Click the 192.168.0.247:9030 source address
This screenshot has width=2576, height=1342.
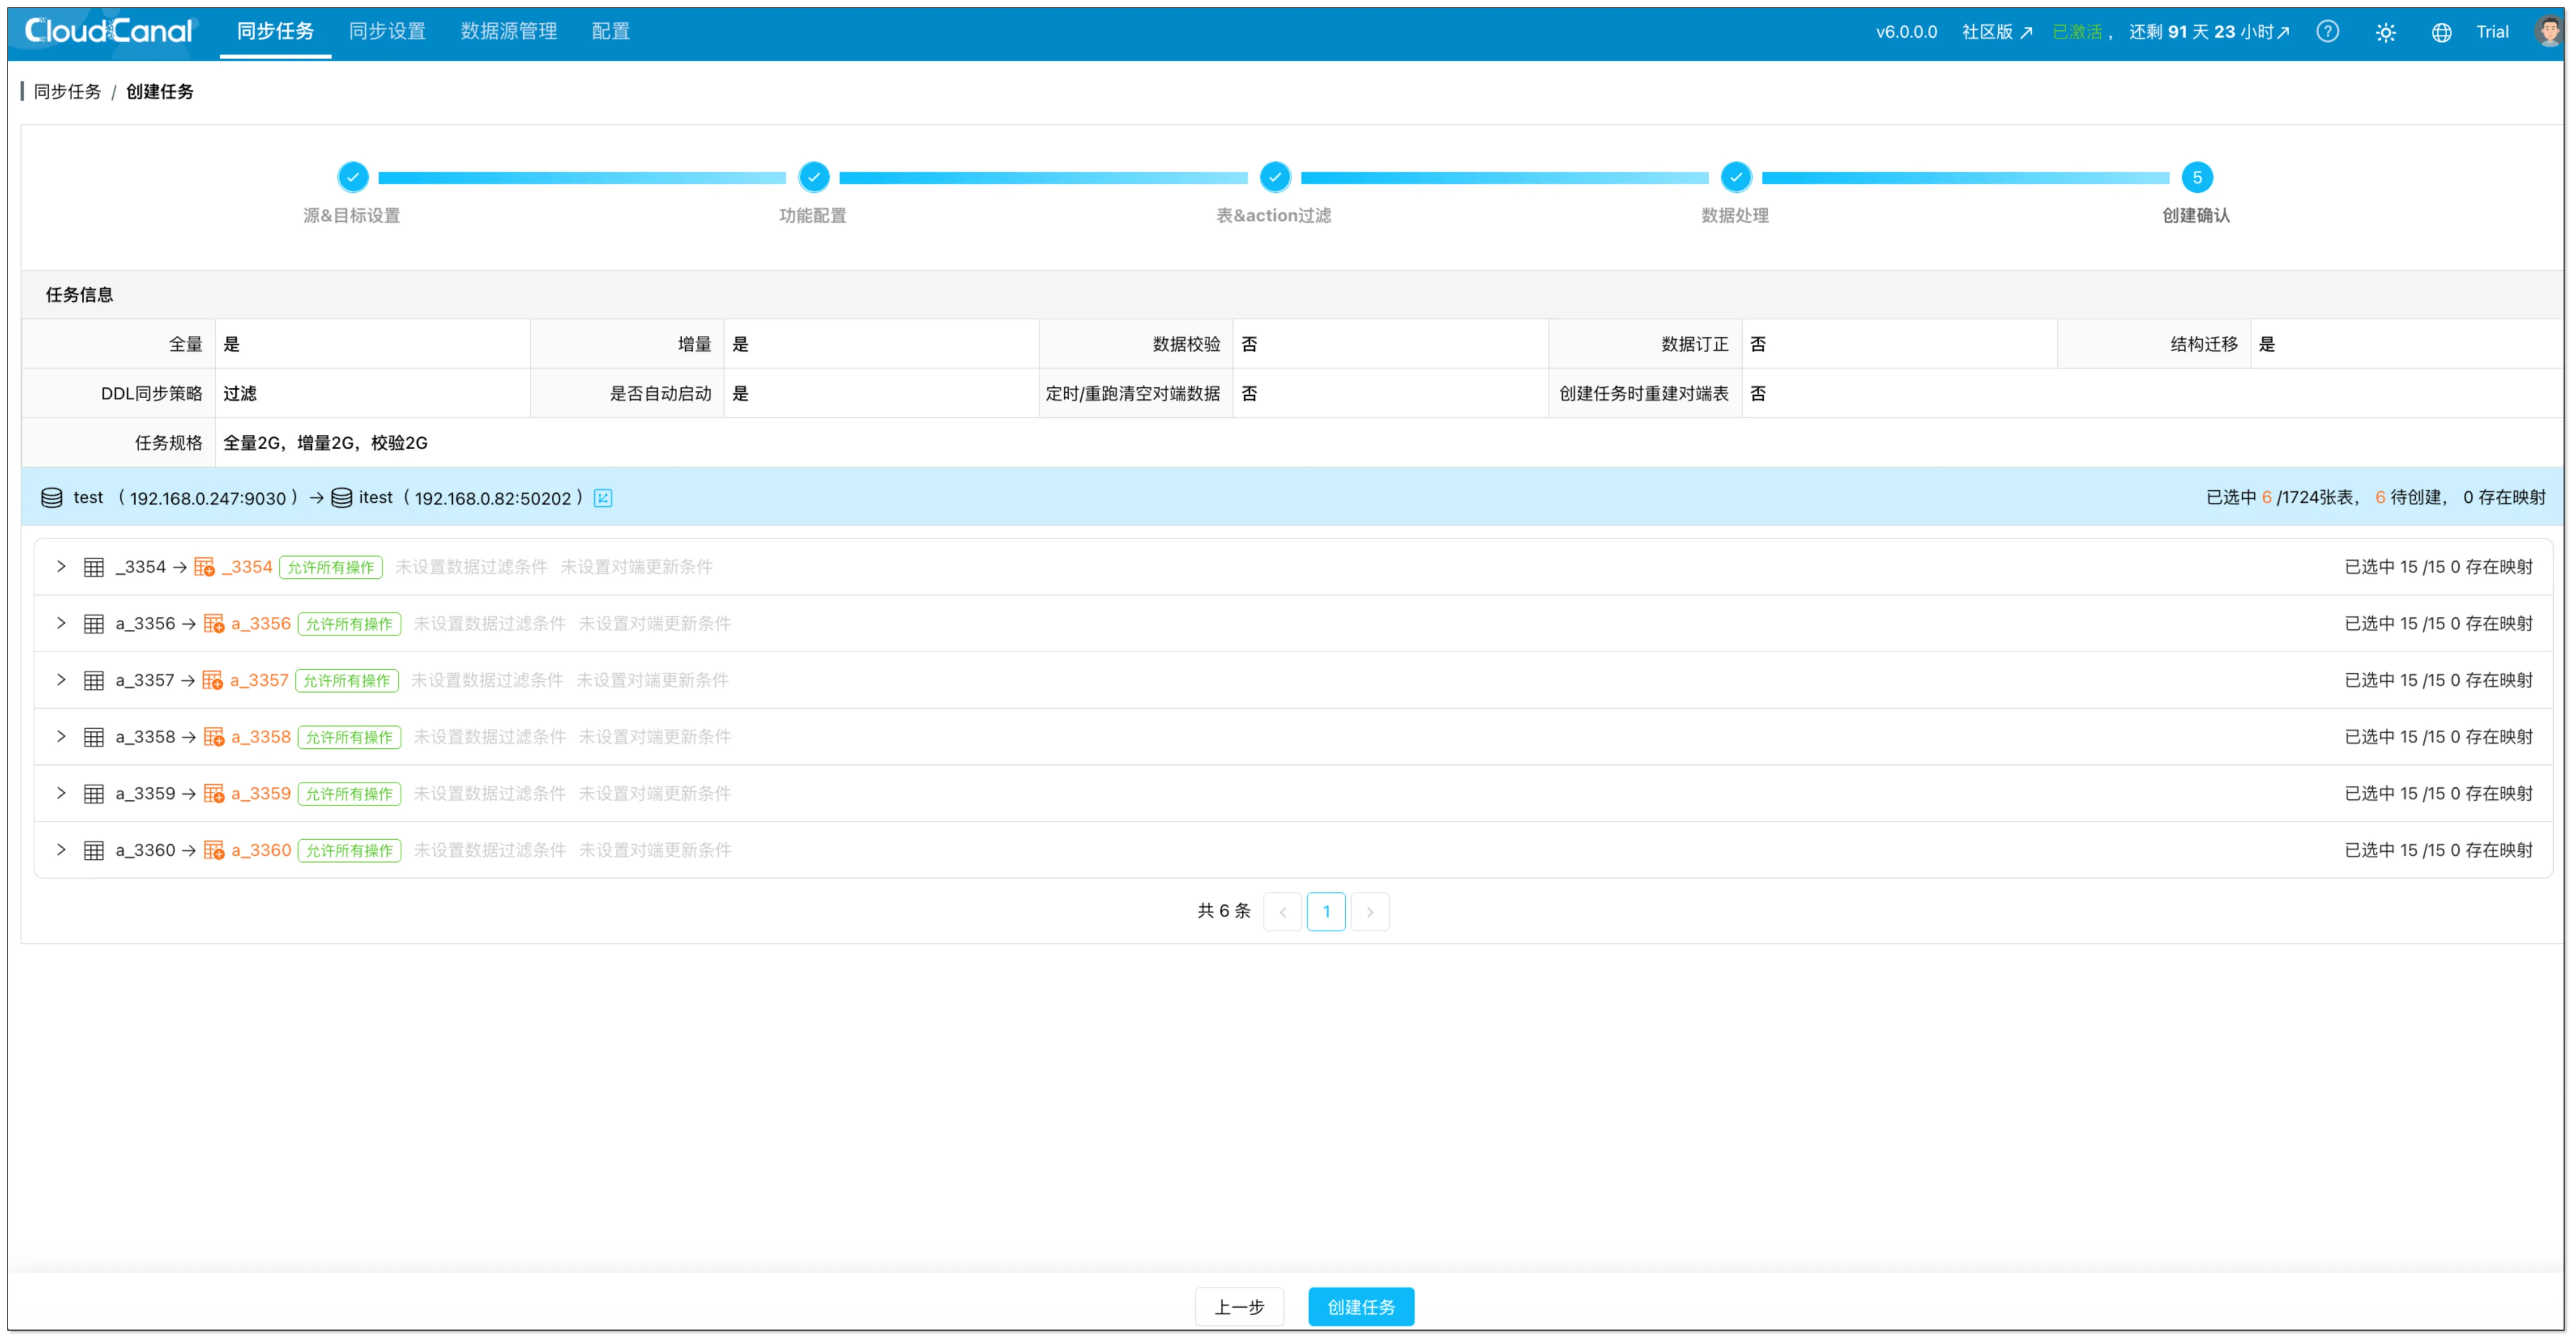coord(207,498)
